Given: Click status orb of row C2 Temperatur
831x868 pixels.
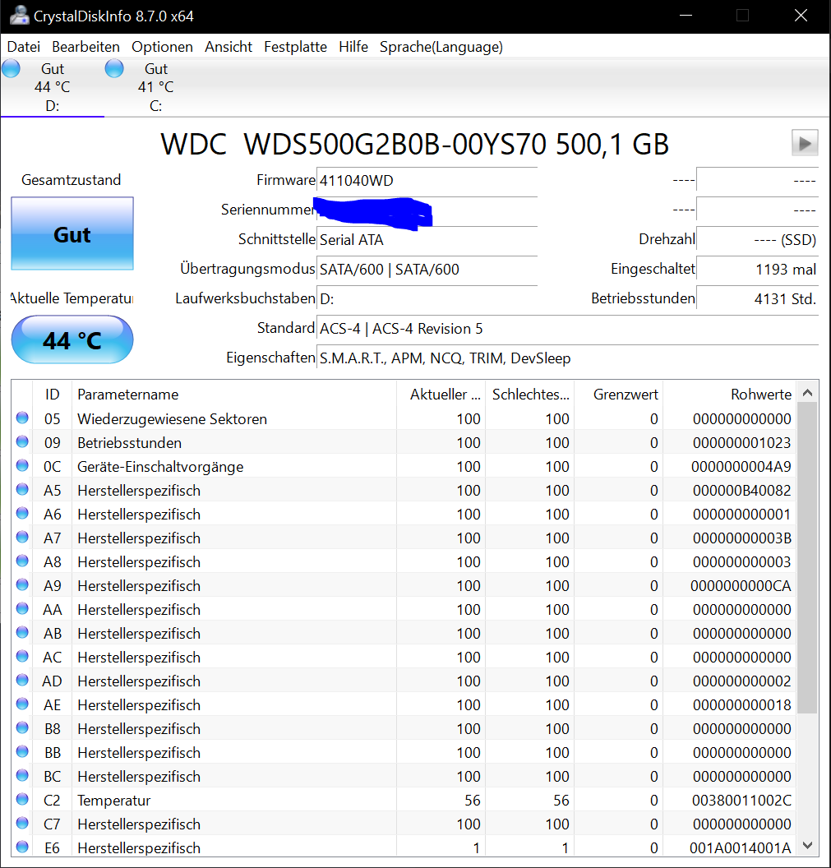Looking at the screenshot, I should (x=22, y=799).
